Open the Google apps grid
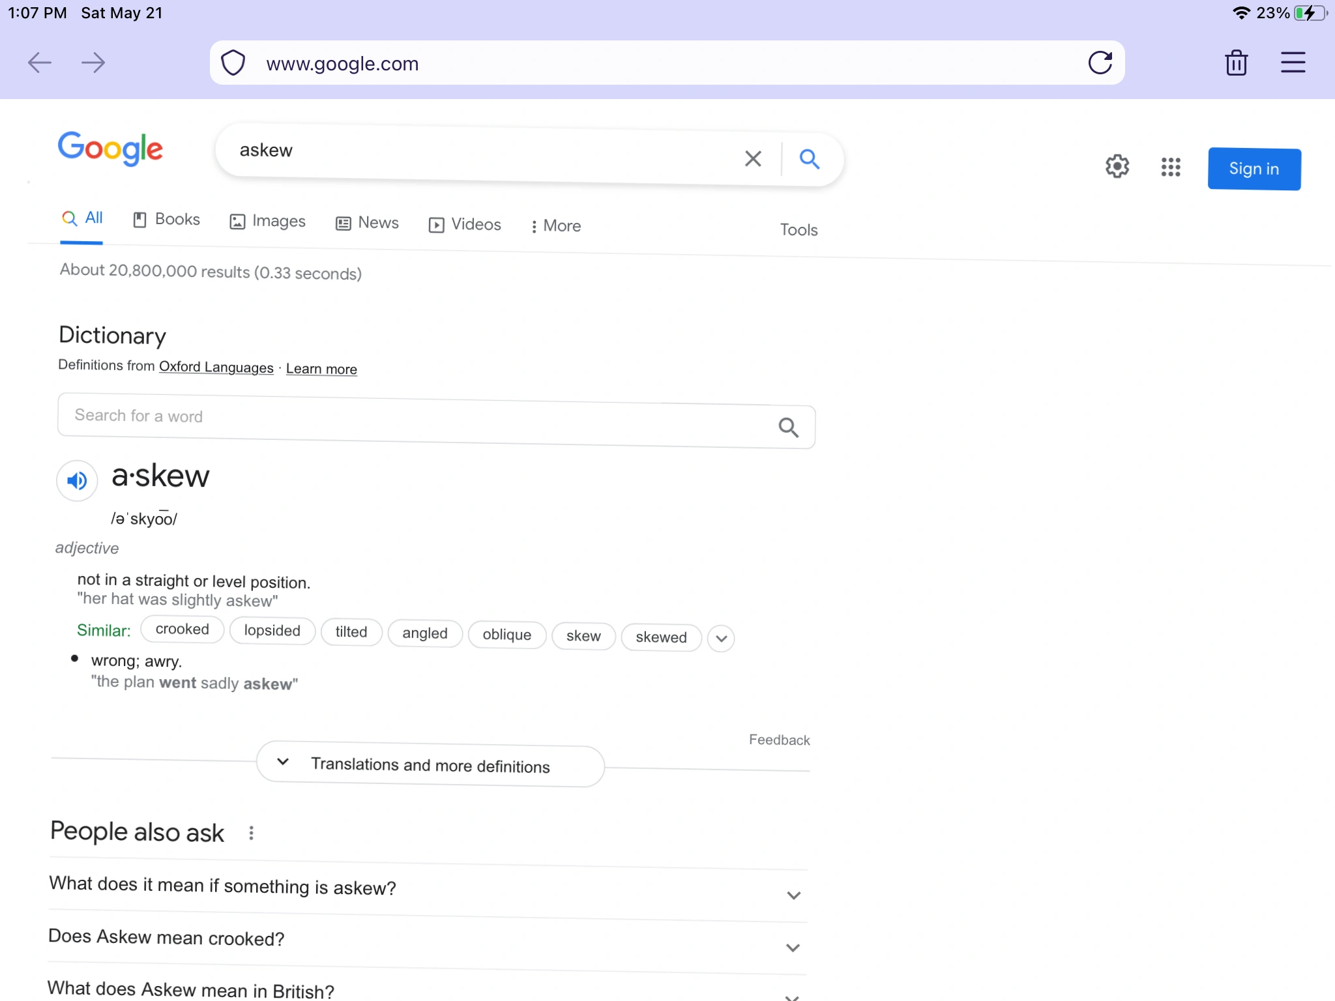The width and height of the screenshot is (1335, 1001). 1171,167
